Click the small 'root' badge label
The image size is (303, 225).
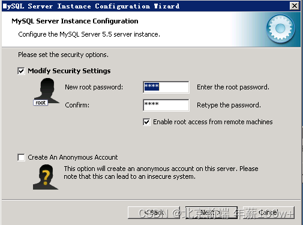[40, 103]
